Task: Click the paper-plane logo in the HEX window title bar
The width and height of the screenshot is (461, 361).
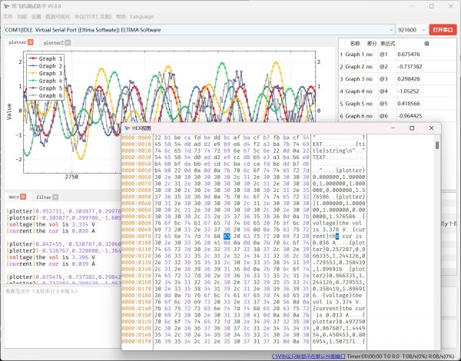Action: pyautogui.click(x=128, y=128)
